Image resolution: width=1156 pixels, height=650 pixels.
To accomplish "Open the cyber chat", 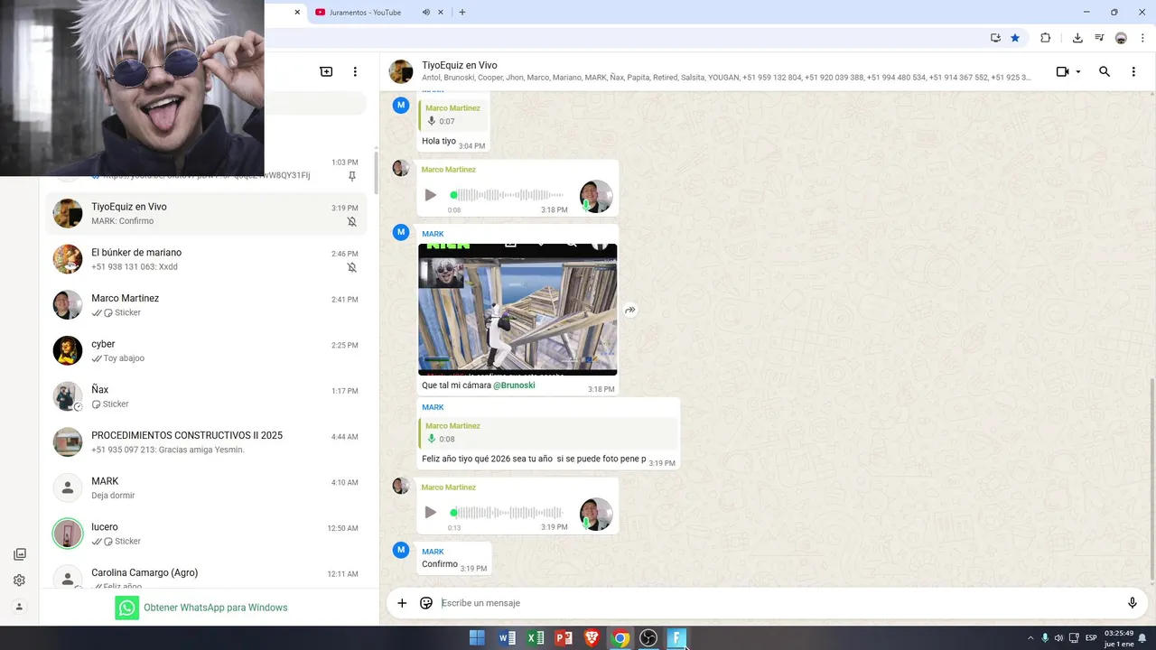I will tap(206, 350).
